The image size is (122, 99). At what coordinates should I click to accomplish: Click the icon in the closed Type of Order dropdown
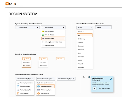17,27
